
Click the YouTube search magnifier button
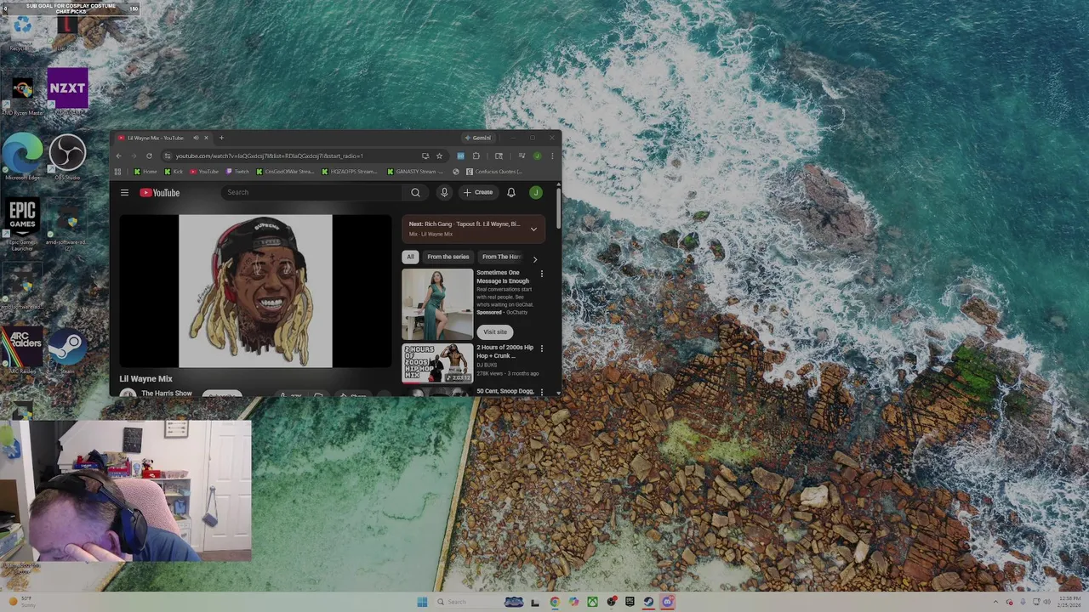click(x=415, y=193)
